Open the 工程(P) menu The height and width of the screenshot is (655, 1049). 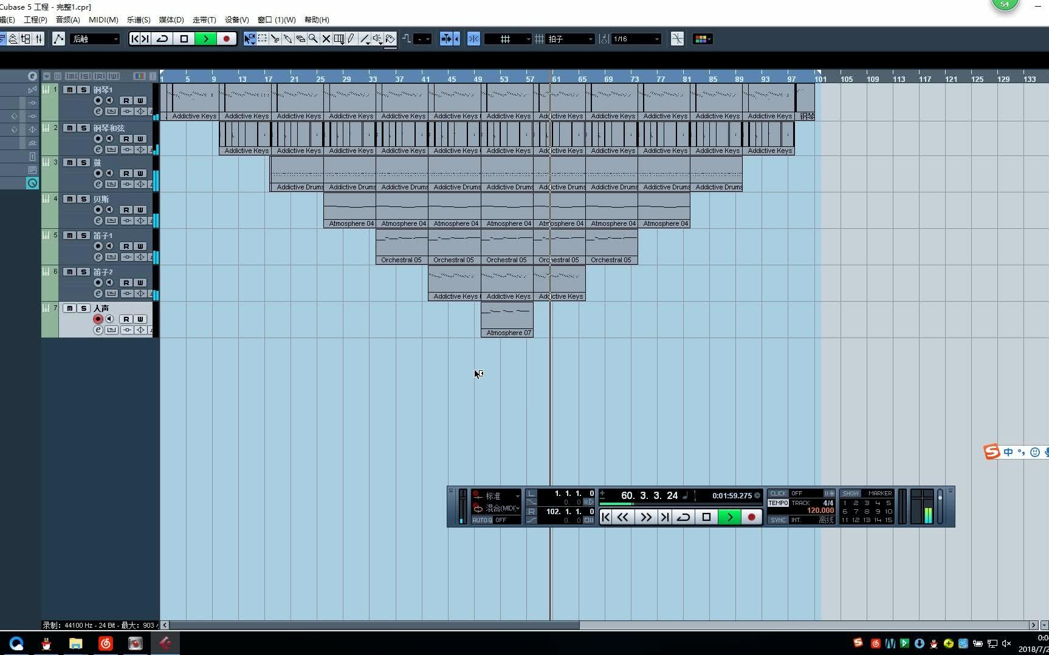[35, 19]
